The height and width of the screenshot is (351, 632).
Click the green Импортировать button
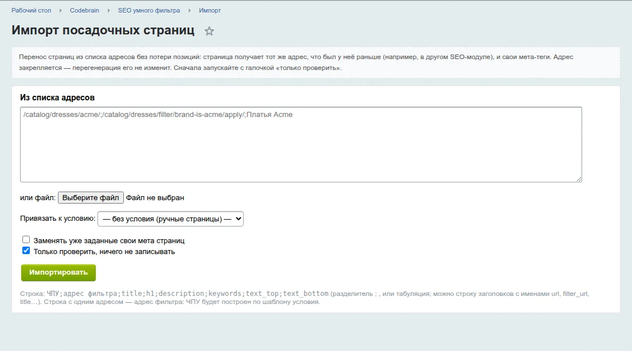(58, 272)
